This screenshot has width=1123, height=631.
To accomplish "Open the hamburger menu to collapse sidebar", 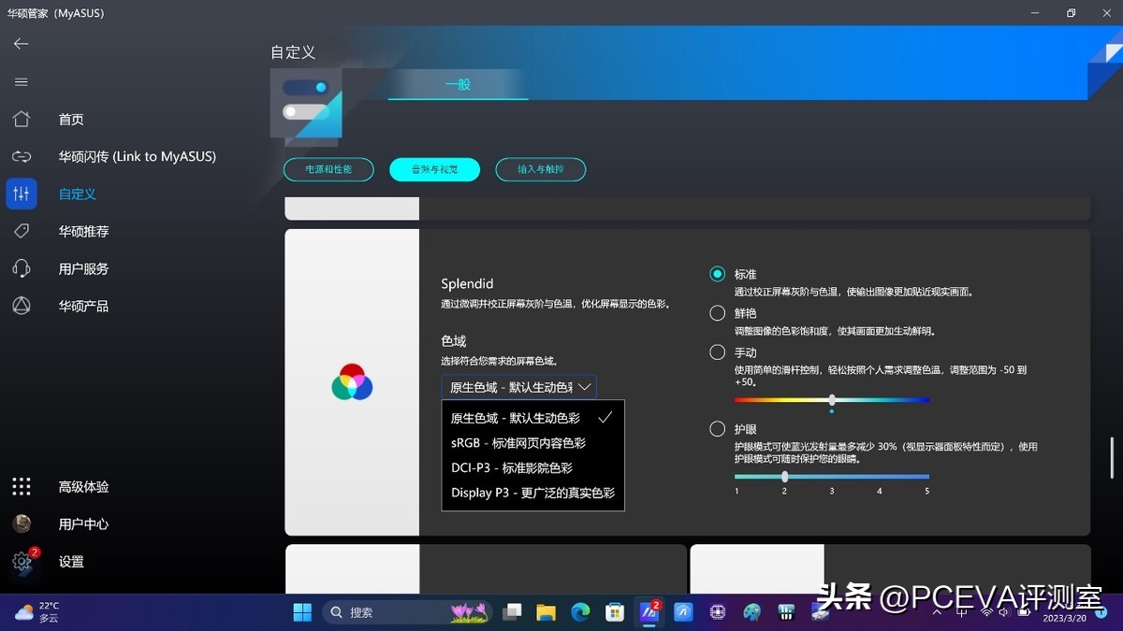I will (x=21, y=81).
